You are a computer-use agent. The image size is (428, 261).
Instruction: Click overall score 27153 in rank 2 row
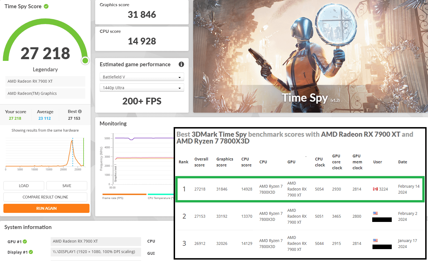pyautogui.click(x=200, y=216)
